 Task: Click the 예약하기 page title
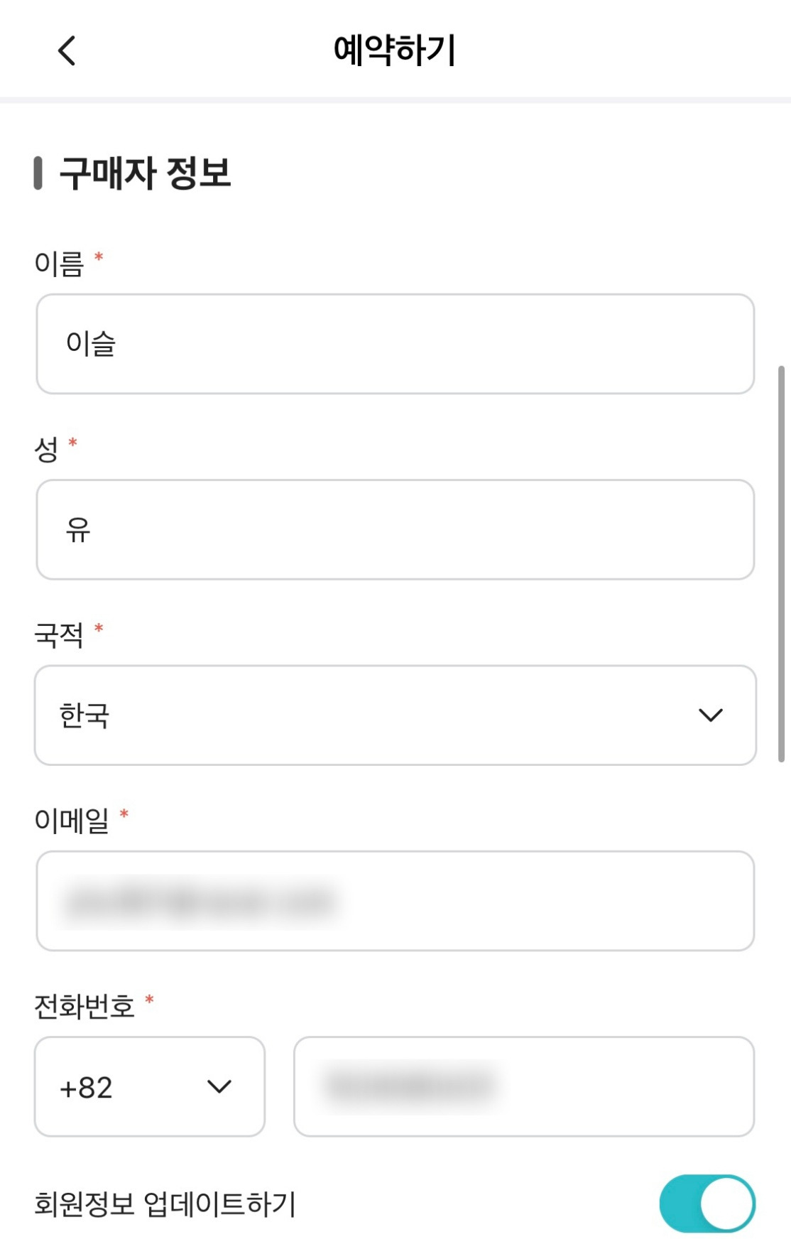[x=395, y=50]
